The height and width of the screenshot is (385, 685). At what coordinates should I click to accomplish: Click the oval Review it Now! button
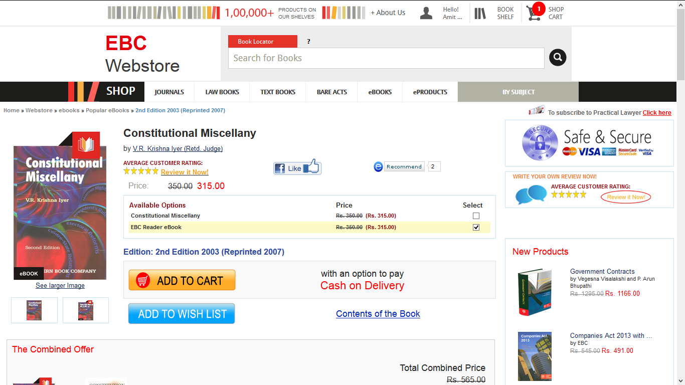626,197
